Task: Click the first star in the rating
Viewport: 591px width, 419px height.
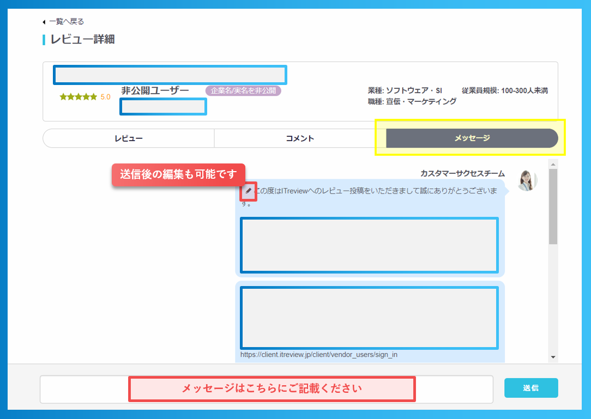Action: click(63, 96)
